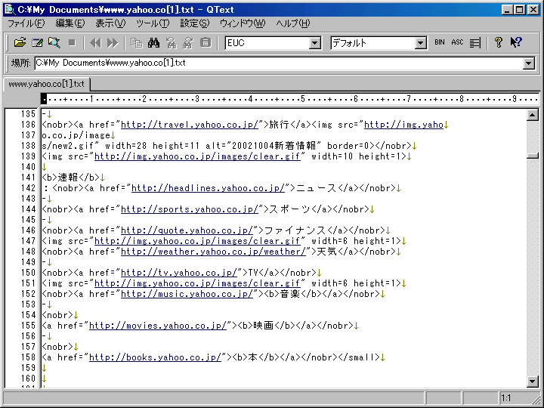The image size is (544, 408).
Task: Click the forward double-arrow icon
Action: 113,42
